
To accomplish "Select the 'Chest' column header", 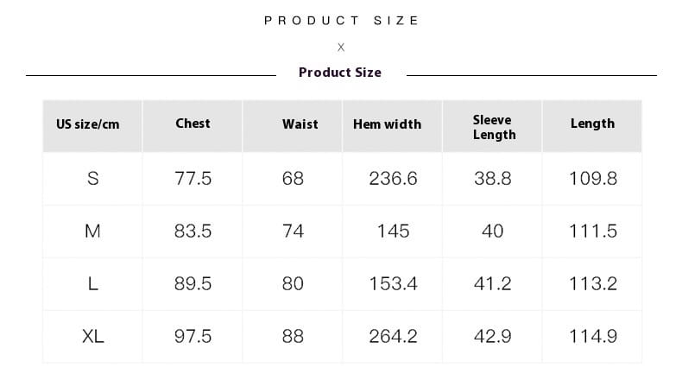I will (193, 124).
